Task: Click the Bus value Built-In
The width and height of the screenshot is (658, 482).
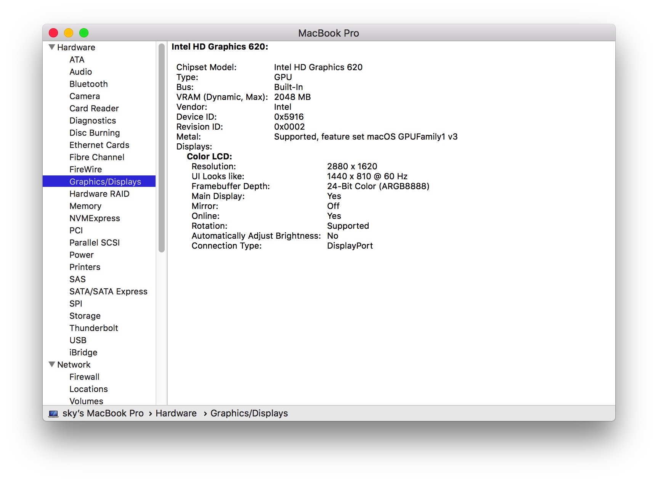Action: pyautogui.click(x=288, y=87)
